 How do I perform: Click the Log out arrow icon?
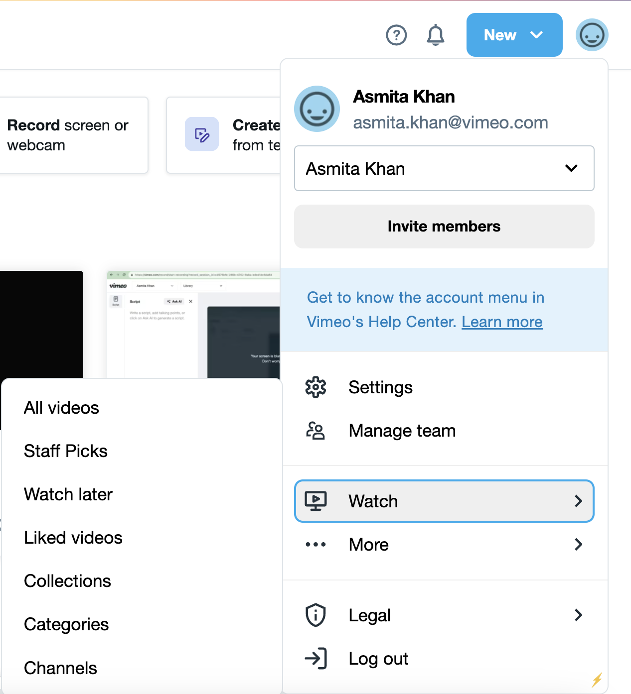[315, 659]
